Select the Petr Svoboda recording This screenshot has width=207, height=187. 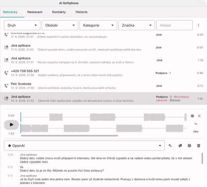coord(103,86)
